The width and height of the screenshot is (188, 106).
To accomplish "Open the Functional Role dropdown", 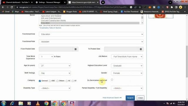I will pyautogui.click(x=91, y=42).
